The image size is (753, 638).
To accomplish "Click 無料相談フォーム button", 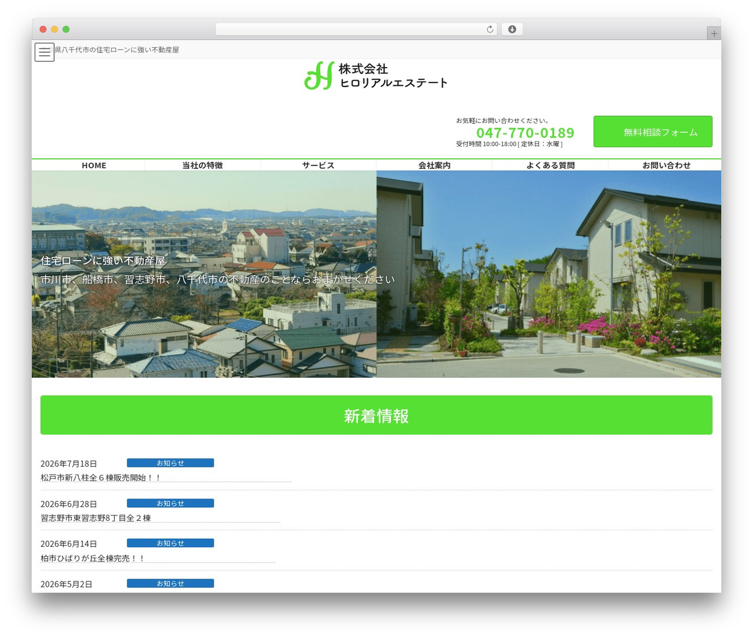I will (653, 132).
